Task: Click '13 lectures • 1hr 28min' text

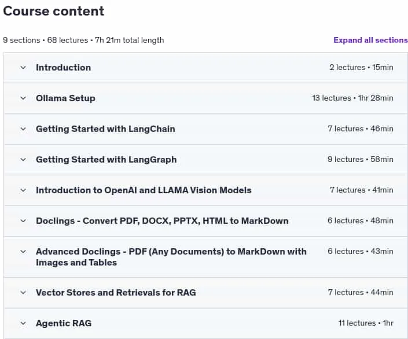Action: [x=352, y=98]
